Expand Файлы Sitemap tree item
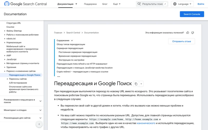This screenshot has width=208, height=130. (5, 31)
